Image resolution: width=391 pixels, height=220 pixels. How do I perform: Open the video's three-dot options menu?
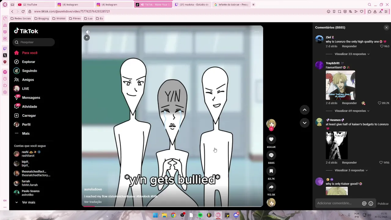(x=257, y=32)
